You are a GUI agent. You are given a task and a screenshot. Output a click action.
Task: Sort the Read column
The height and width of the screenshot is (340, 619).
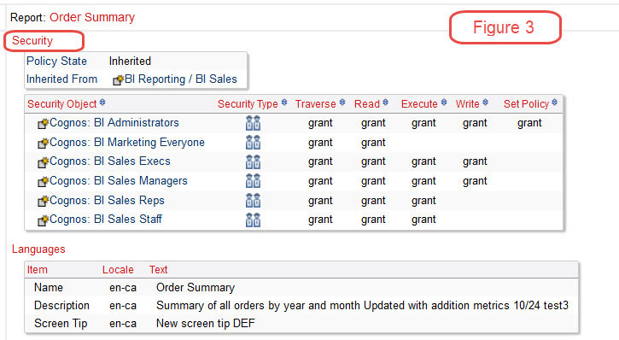(x=385, y=103)
